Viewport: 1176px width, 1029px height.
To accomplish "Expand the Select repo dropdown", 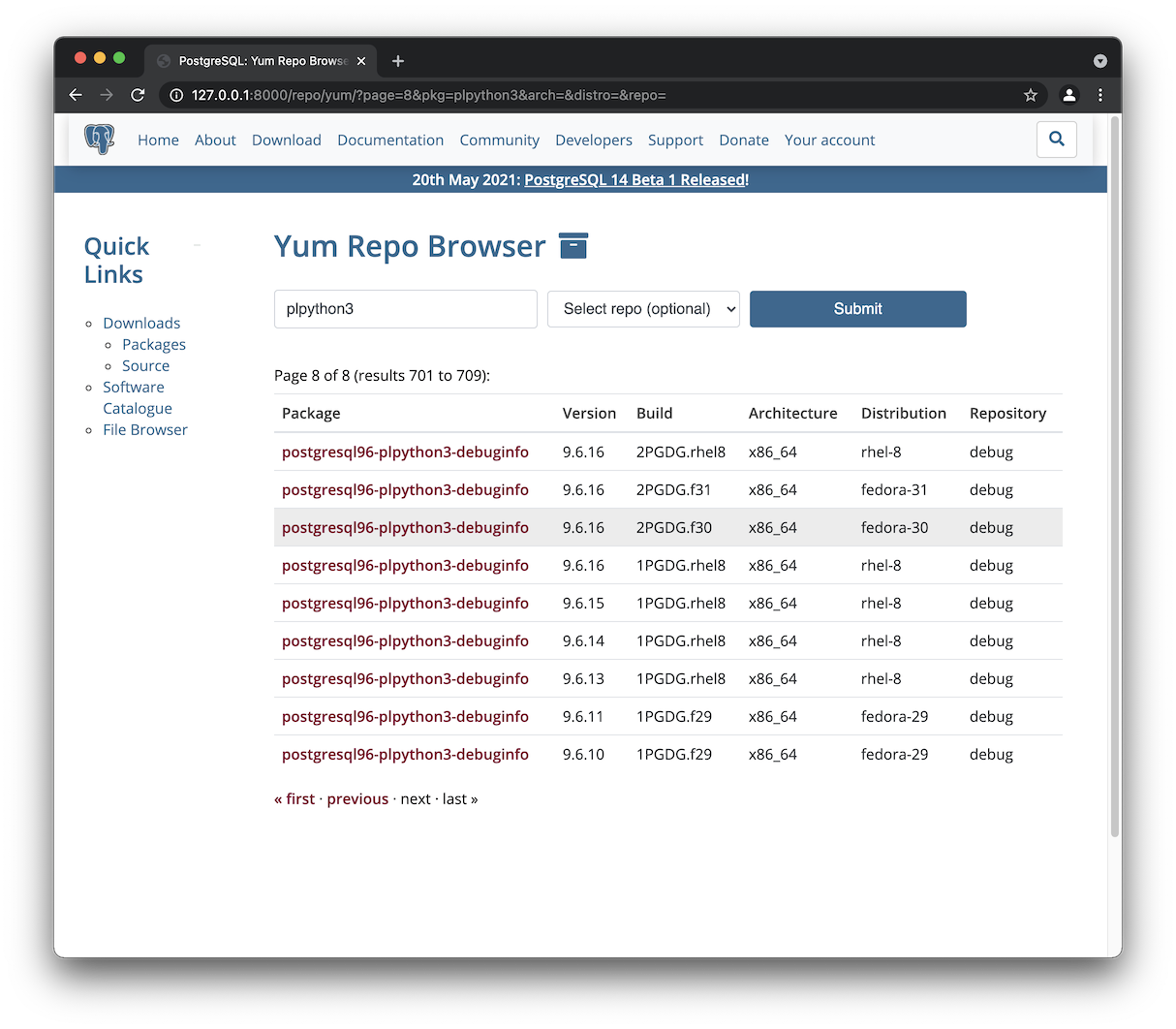I will tap(643, 309).
